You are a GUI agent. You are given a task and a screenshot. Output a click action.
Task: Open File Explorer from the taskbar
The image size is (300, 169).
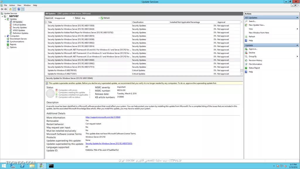coord(32,166)
